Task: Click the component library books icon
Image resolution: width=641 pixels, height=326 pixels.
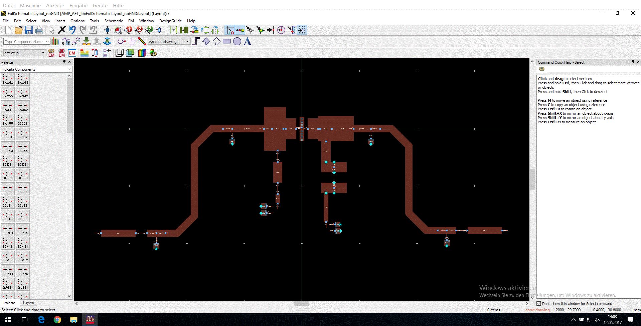Action: coord(55,42)
